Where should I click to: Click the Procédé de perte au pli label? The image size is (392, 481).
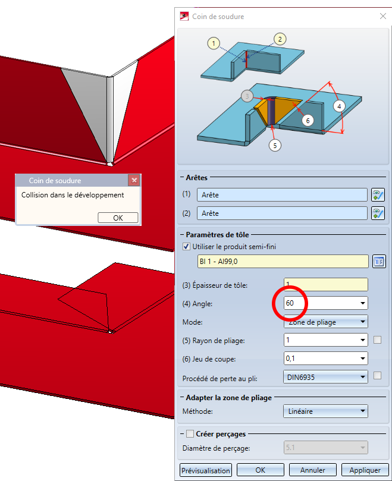click(219, 379)
